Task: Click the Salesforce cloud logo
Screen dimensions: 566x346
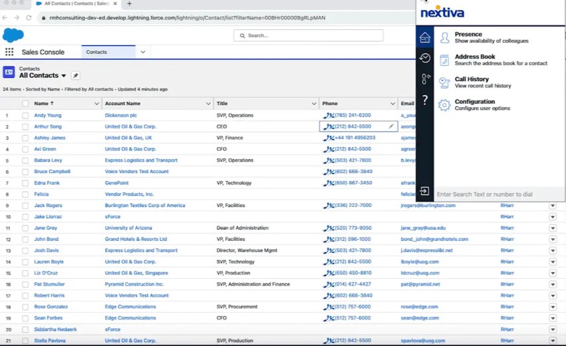Action: [13, 35]
